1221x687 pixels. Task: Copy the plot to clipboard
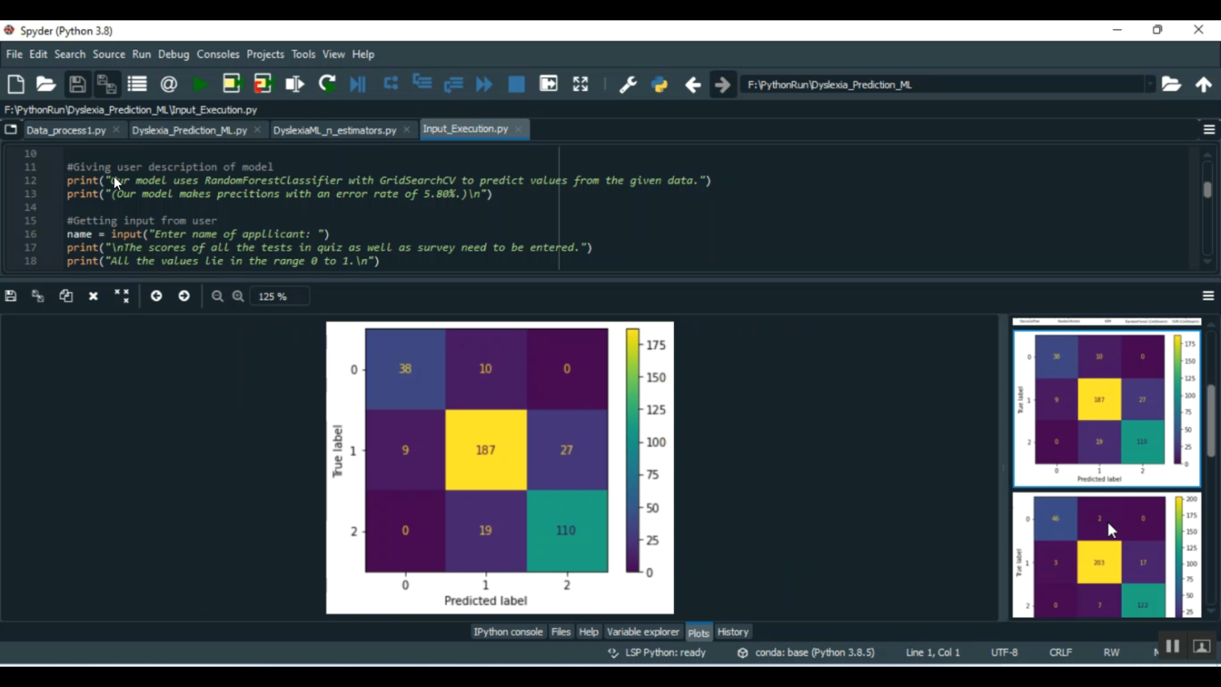pos(65,295)
